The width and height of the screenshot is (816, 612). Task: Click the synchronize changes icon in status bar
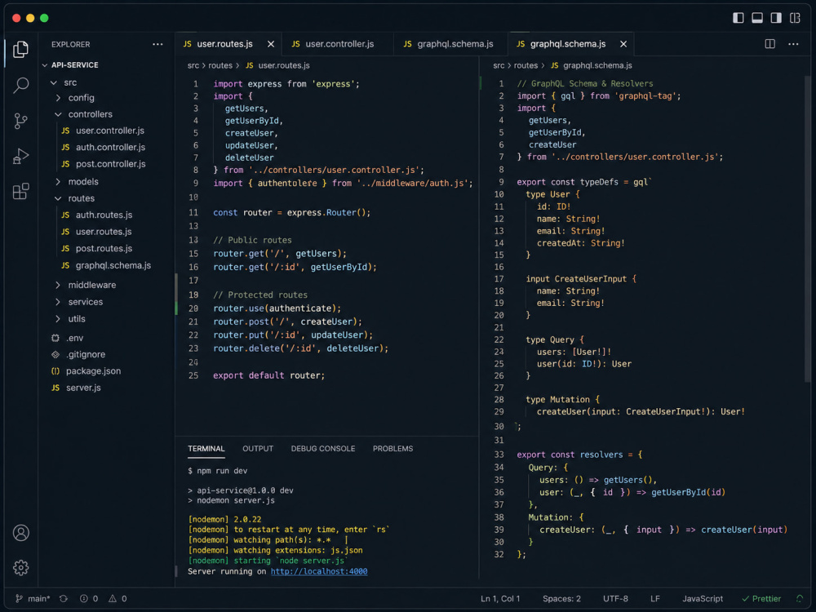pos(64,598)
